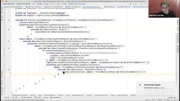Switch to death-star-service/Dockerfile tab
The height and width of the screenshot is (101, 180).
tap(13, 7)
